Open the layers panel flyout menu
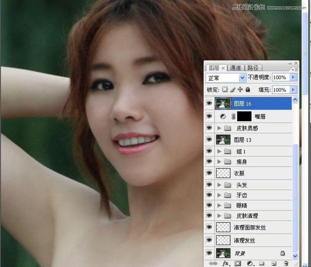 tap(295, 69)
